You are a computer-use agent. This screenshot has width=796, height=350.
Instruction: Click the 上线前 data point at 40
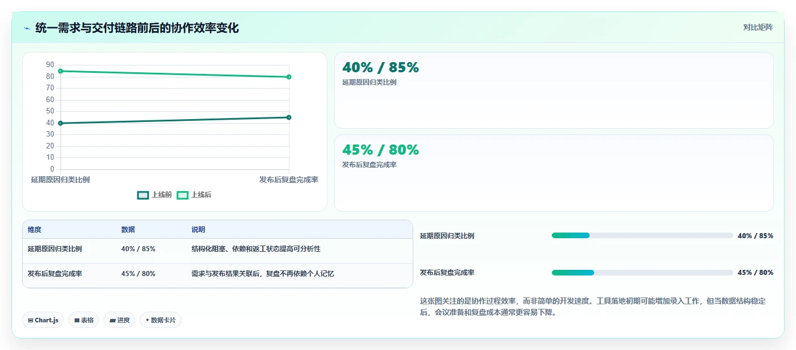tap(60, 123)
